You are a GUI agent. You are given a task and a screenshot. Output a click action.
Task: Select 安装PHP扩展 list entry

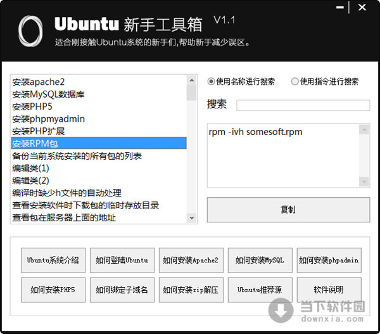tap(99, 131)
